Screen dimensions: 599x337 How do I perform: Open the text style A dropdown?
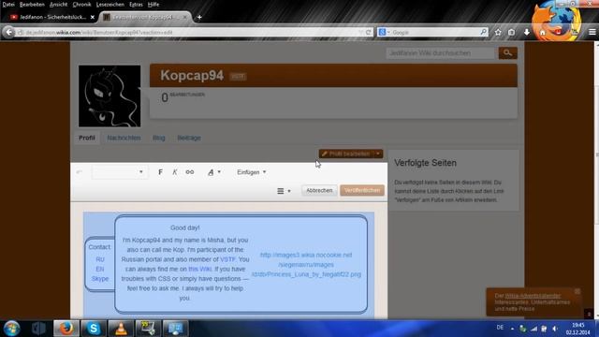point(214,172)
